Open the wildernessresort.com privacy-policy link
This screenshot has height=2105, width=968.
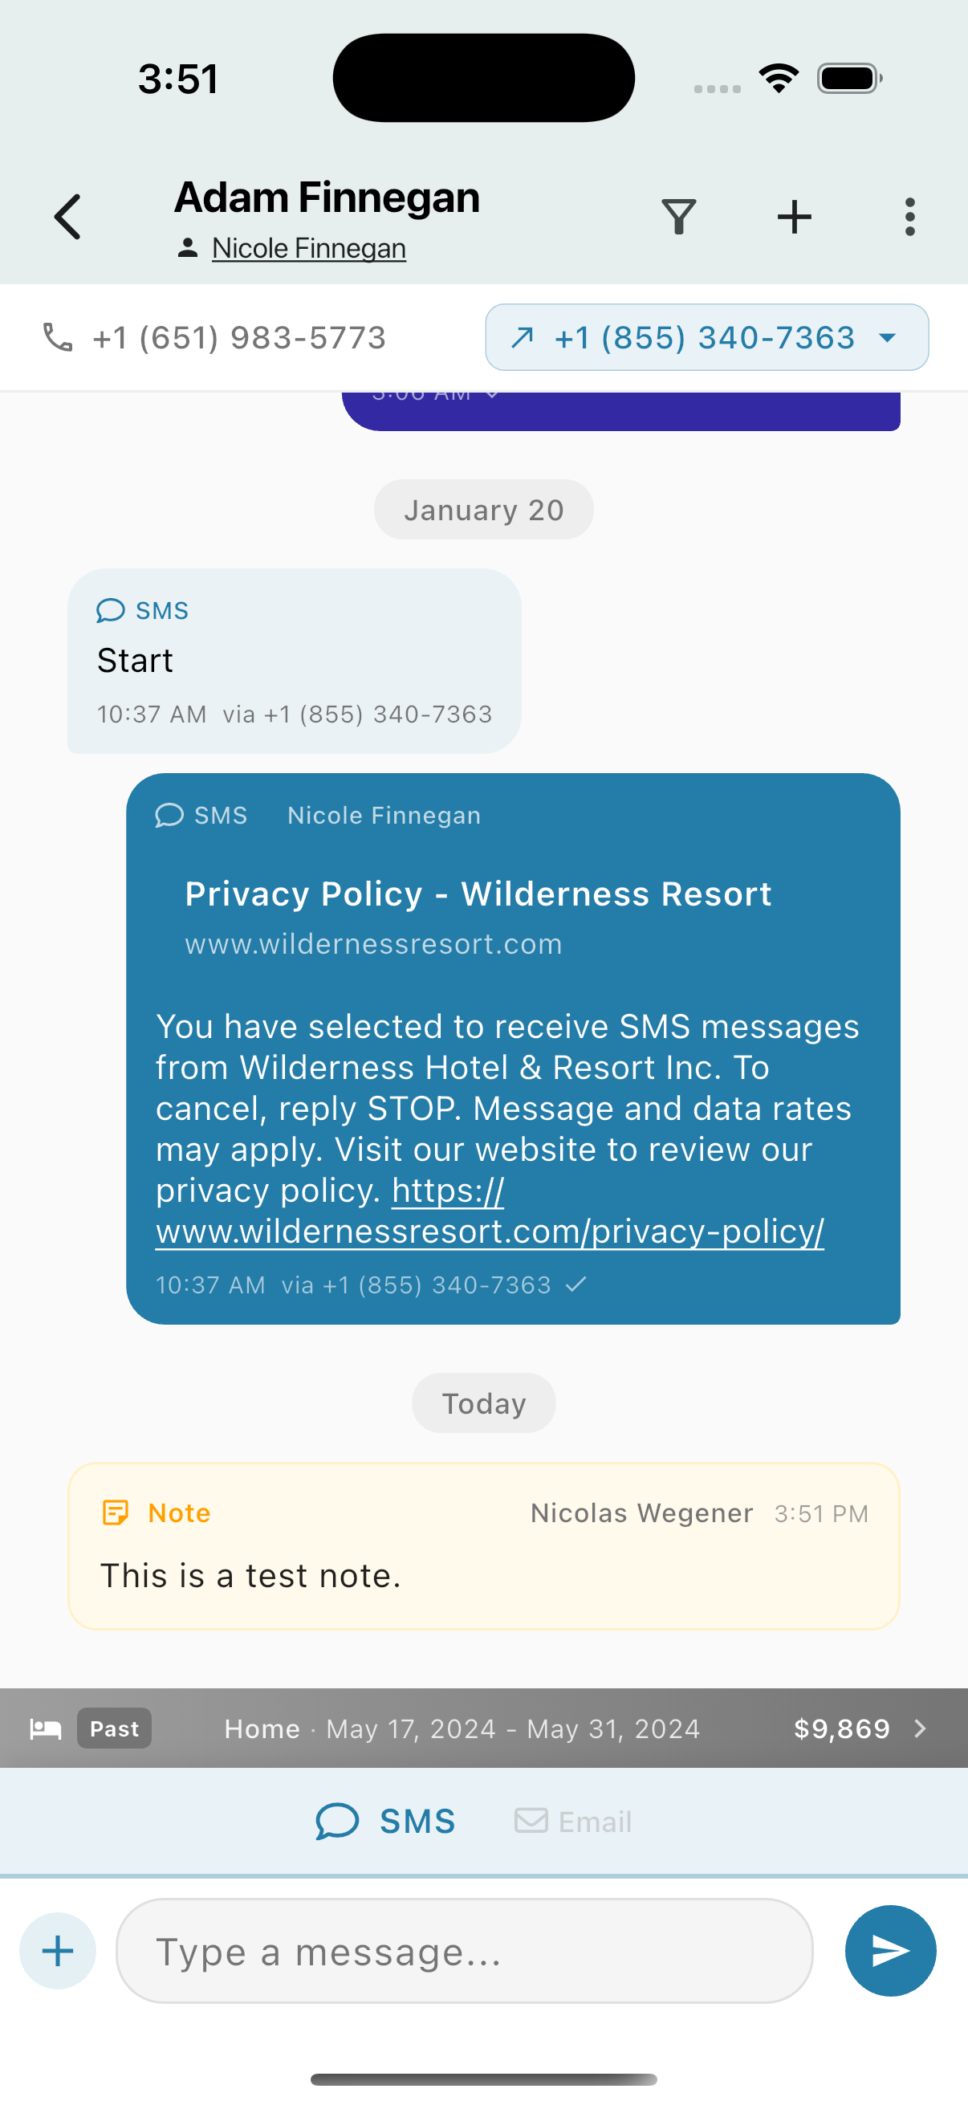[490, 1231]
